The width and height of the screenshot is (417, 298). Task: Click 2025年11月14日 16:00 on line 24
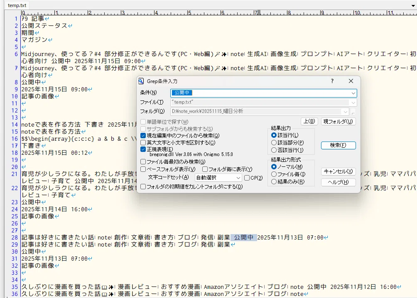[x=54, y=210]
